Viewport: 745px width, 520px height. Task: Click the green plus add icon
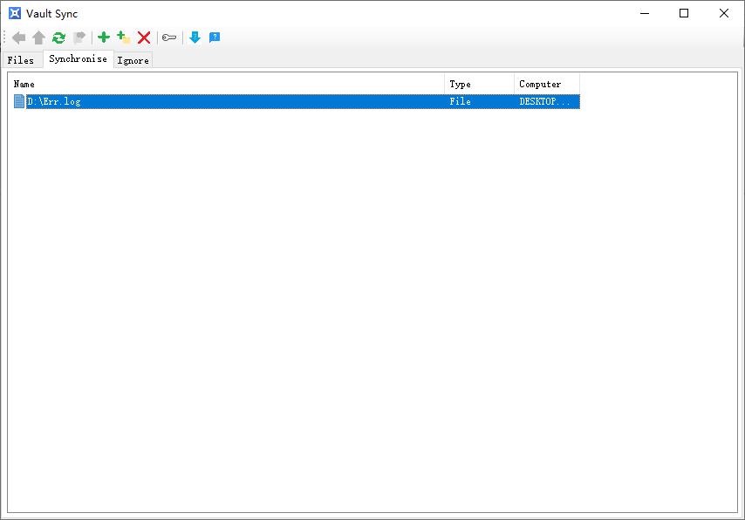pos(104,37)
